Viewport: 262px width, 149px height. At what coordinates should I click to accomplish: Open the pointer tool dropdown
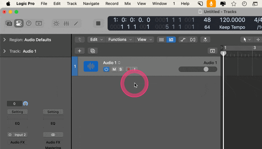click(x=247, y=40)
